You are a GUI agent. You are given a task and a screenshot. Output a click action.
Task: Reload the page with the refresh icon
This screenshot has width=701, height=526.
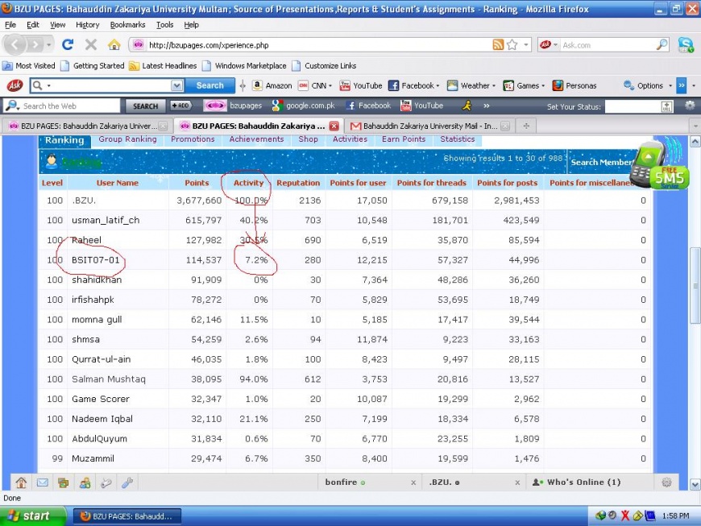[x=68, y=45]
